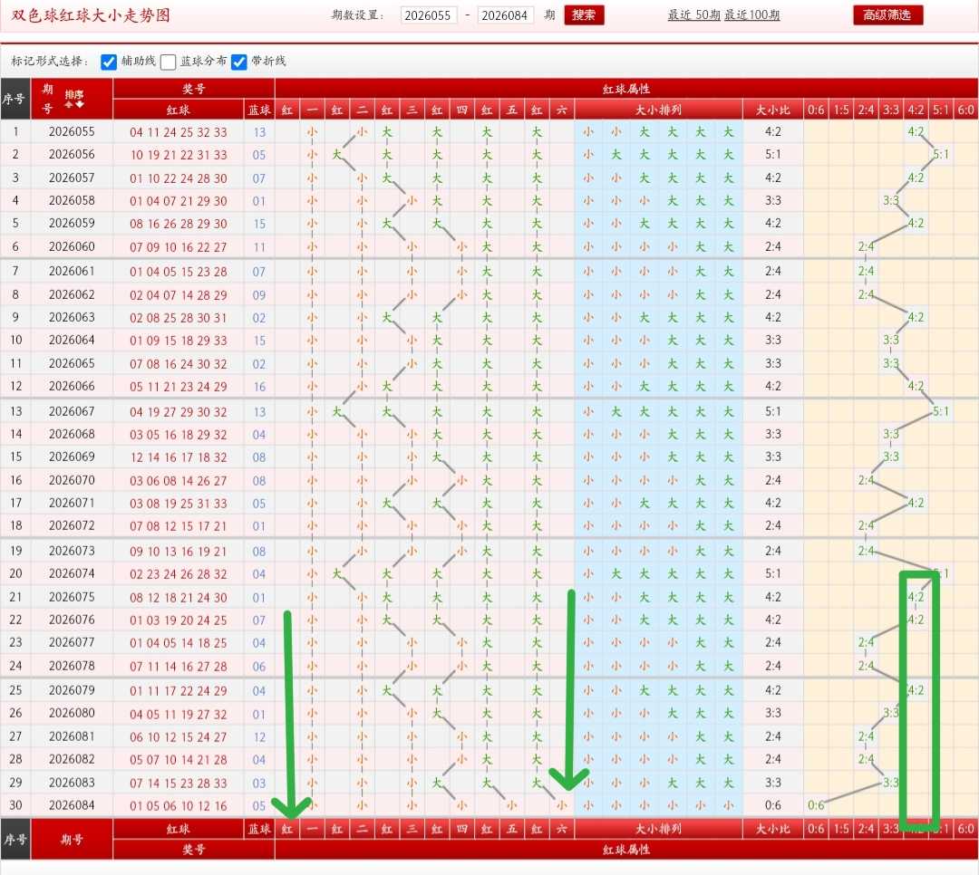Toggle the 辅助线 checkbox
Viewport: 979px width, 875px height.
[109, 62]
